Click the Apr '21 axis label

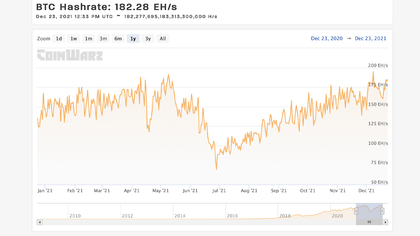tap(132, 190)
